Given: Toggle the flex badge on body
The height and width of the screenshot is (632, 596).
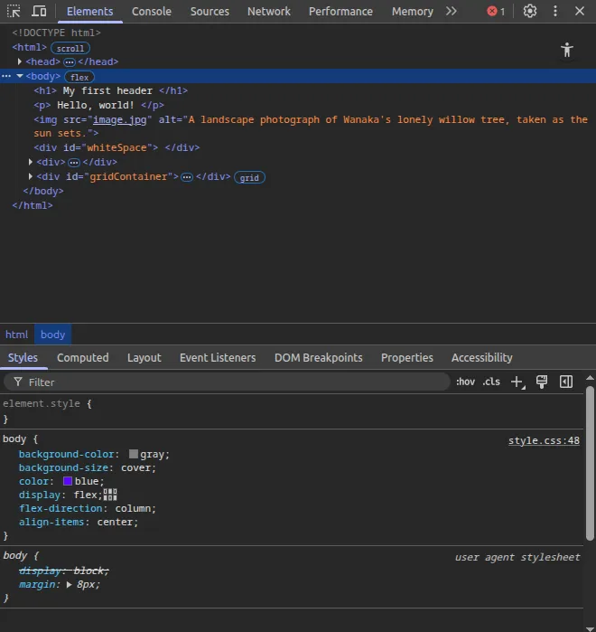Looking at the screenshot, I should click(79, 77).
